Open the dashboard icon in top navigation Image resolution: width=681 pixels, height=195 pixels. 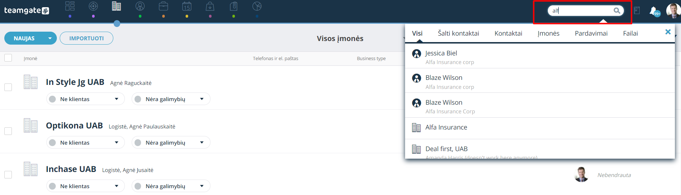[70, 6]
